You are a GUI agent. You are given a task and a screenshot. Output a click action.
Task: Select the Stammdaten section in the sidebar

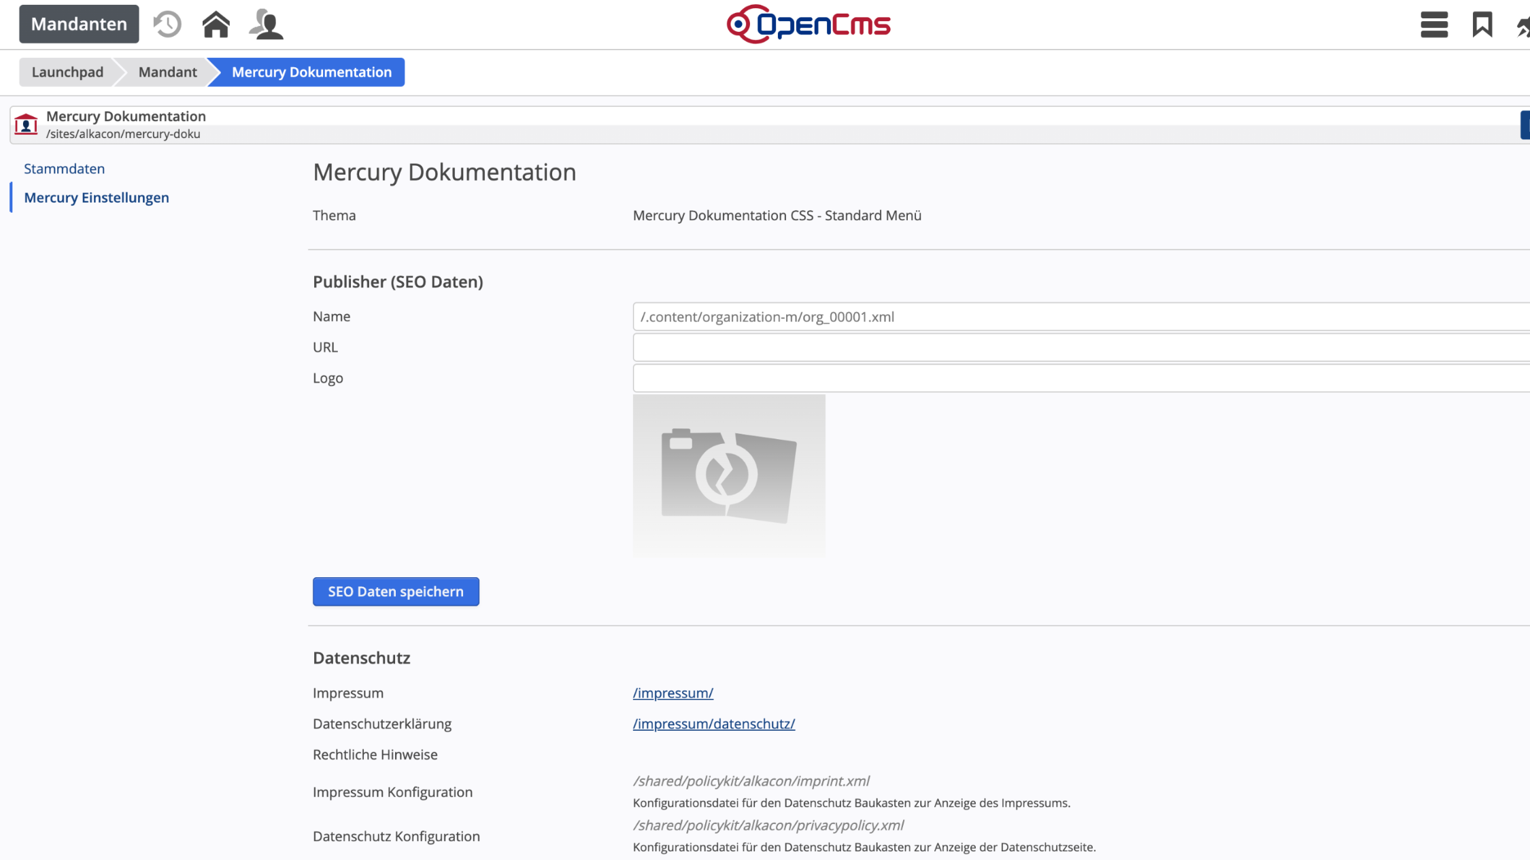[65, 169]
